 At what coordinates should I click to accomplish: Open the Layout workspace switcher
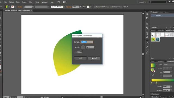pos(142,2)
